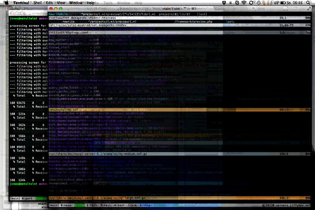315x210 pixels.
Task: Click the my-large.cnf.gz vim status line
Action: [x=179, y=198]
